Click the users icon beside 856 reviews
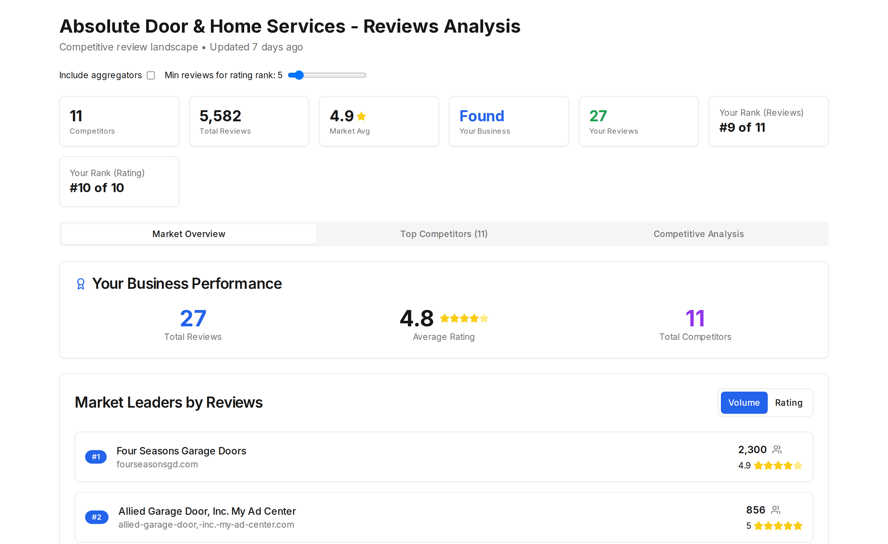The height and width of the screenshot is (544, 888). pos(776,510)
